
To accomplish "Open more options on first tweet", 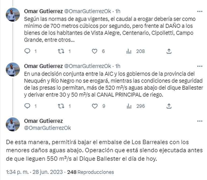I will 199,12.
